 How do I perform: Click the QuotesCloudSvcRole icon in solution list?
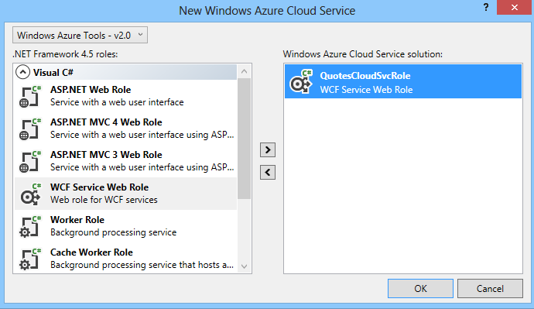click(x=301, y=82)
